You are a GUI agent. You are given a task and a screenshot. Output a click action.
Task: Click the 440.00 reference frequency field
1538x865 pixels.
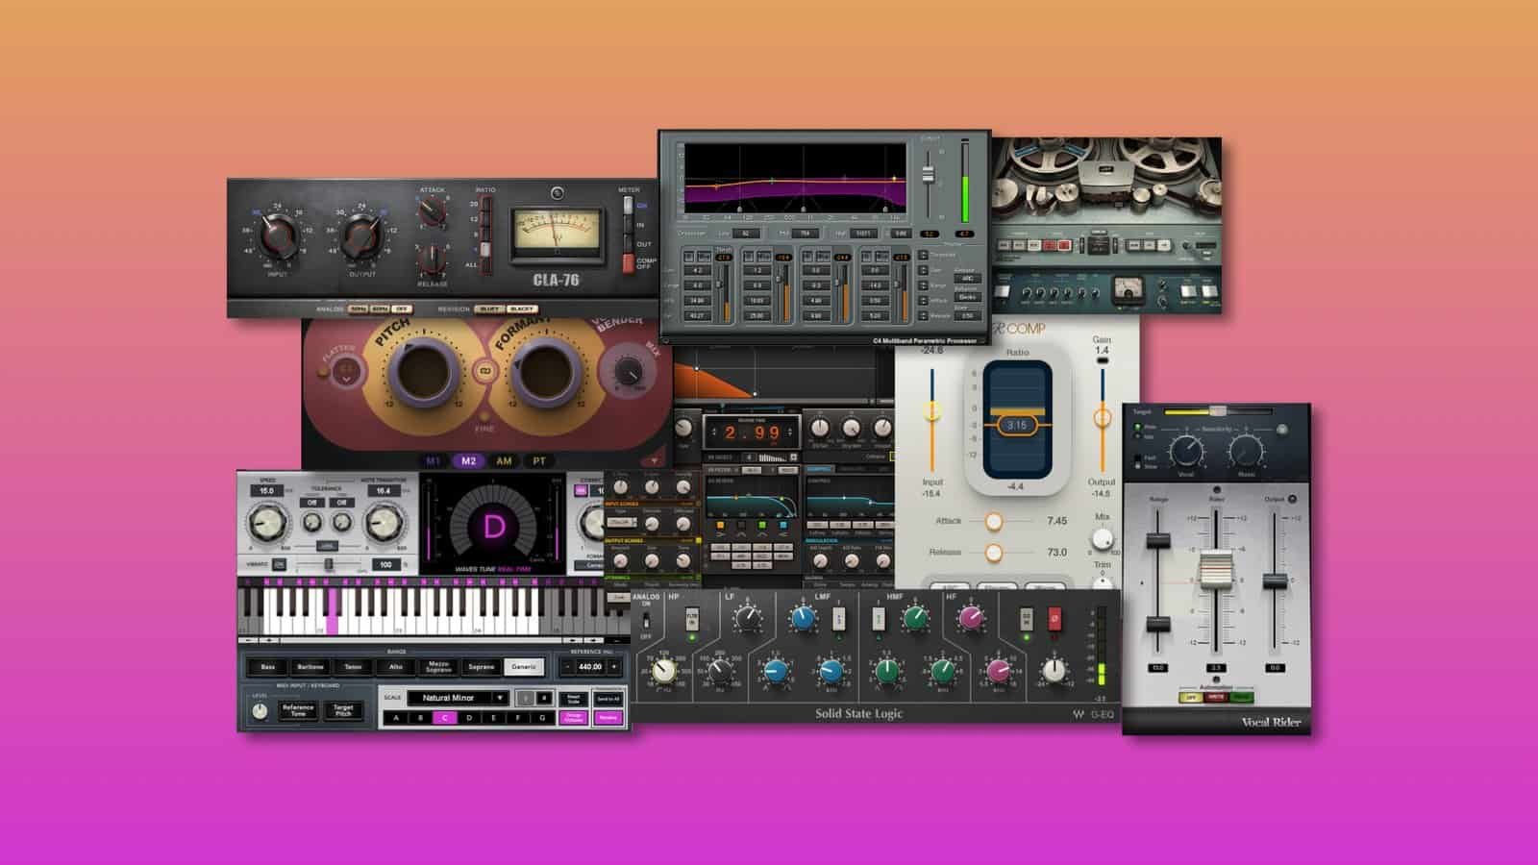click(590, 666)
